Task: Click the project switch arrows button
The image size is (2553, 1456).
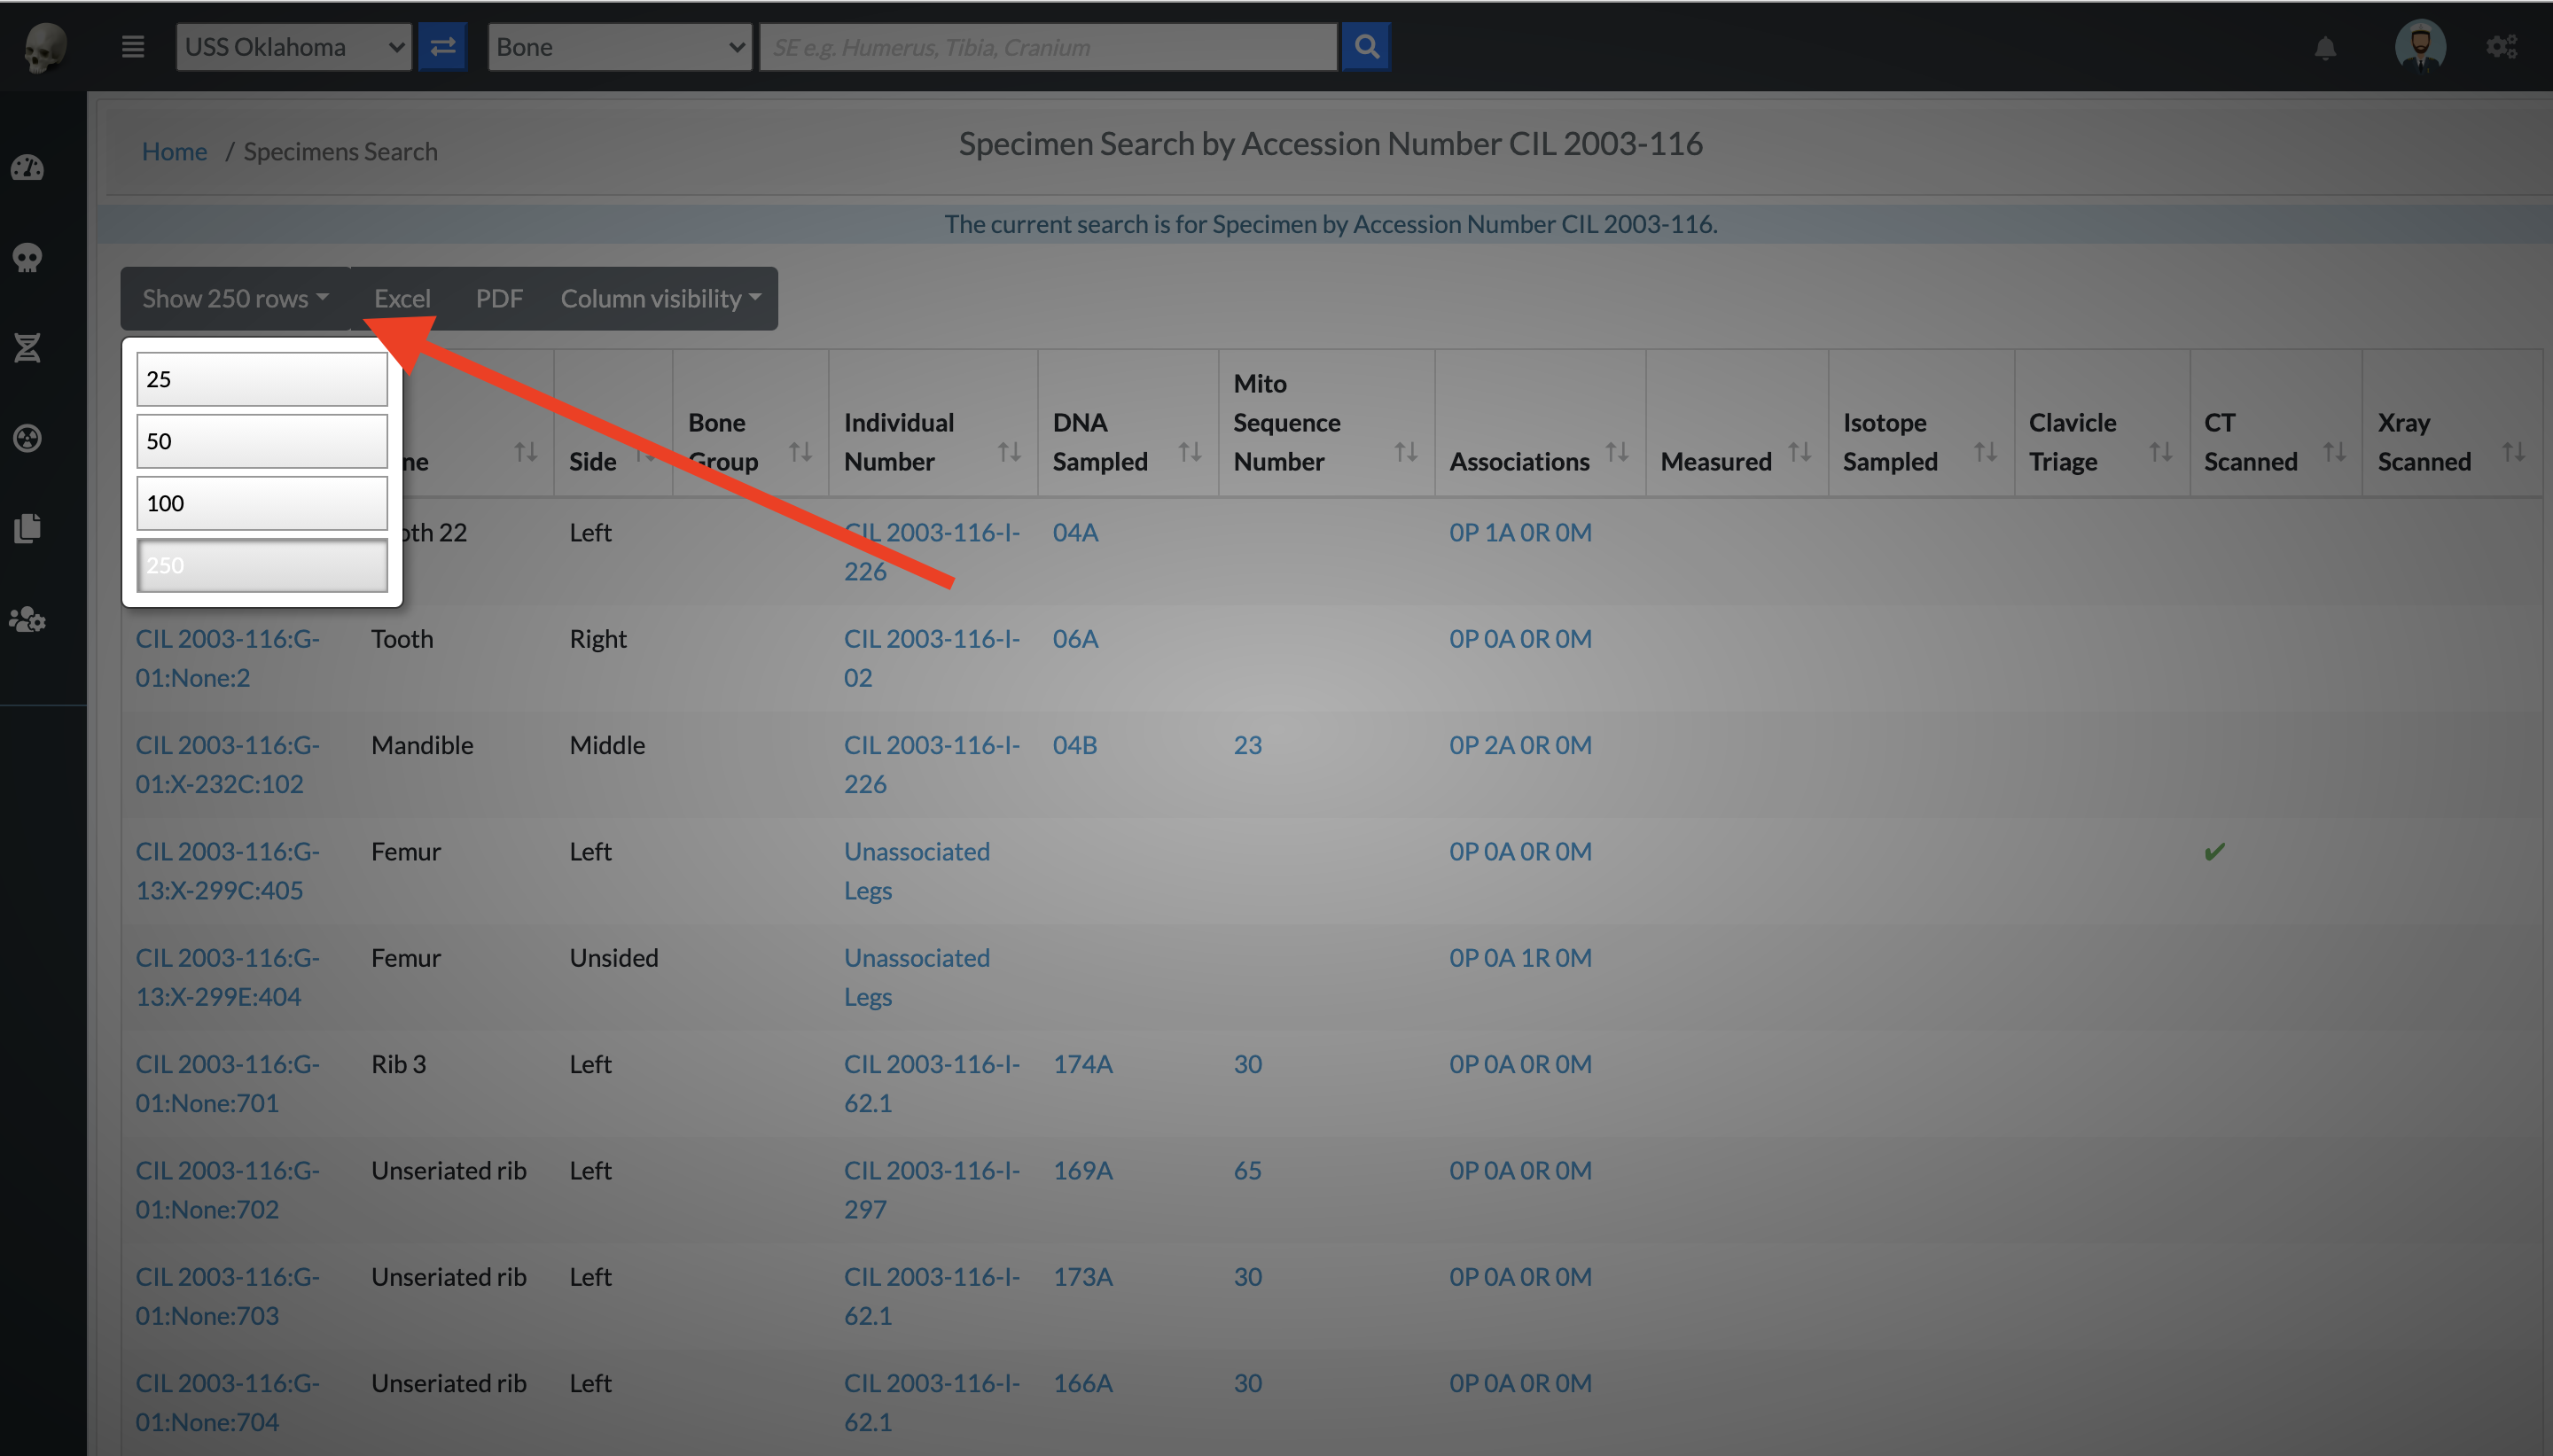Action: (x=442, y=47)
